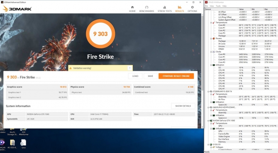Image resolution: width=278 pixels, height=153 pixels.
Task: Collapse the SAMSUNG MZVPW256 drive node
Action: (x=208, y=107)
